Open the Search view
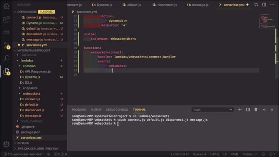 click(7, 58)
